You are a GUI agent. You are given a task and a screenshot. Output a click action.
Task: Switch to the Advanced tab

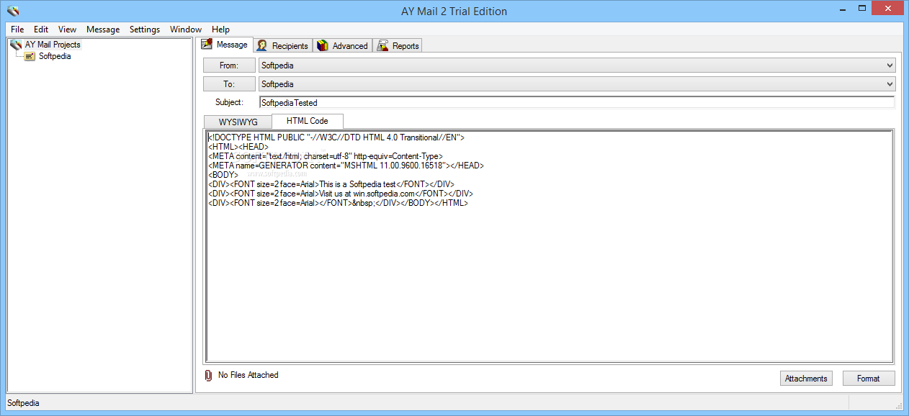tap(343, 45)
